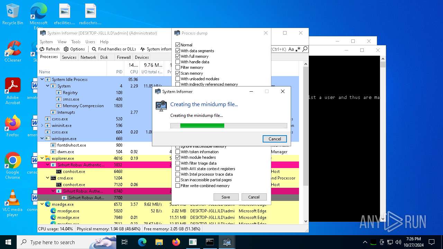Launch Firefox from the desktop
443x249 pixels.
(x=13, y=126)
